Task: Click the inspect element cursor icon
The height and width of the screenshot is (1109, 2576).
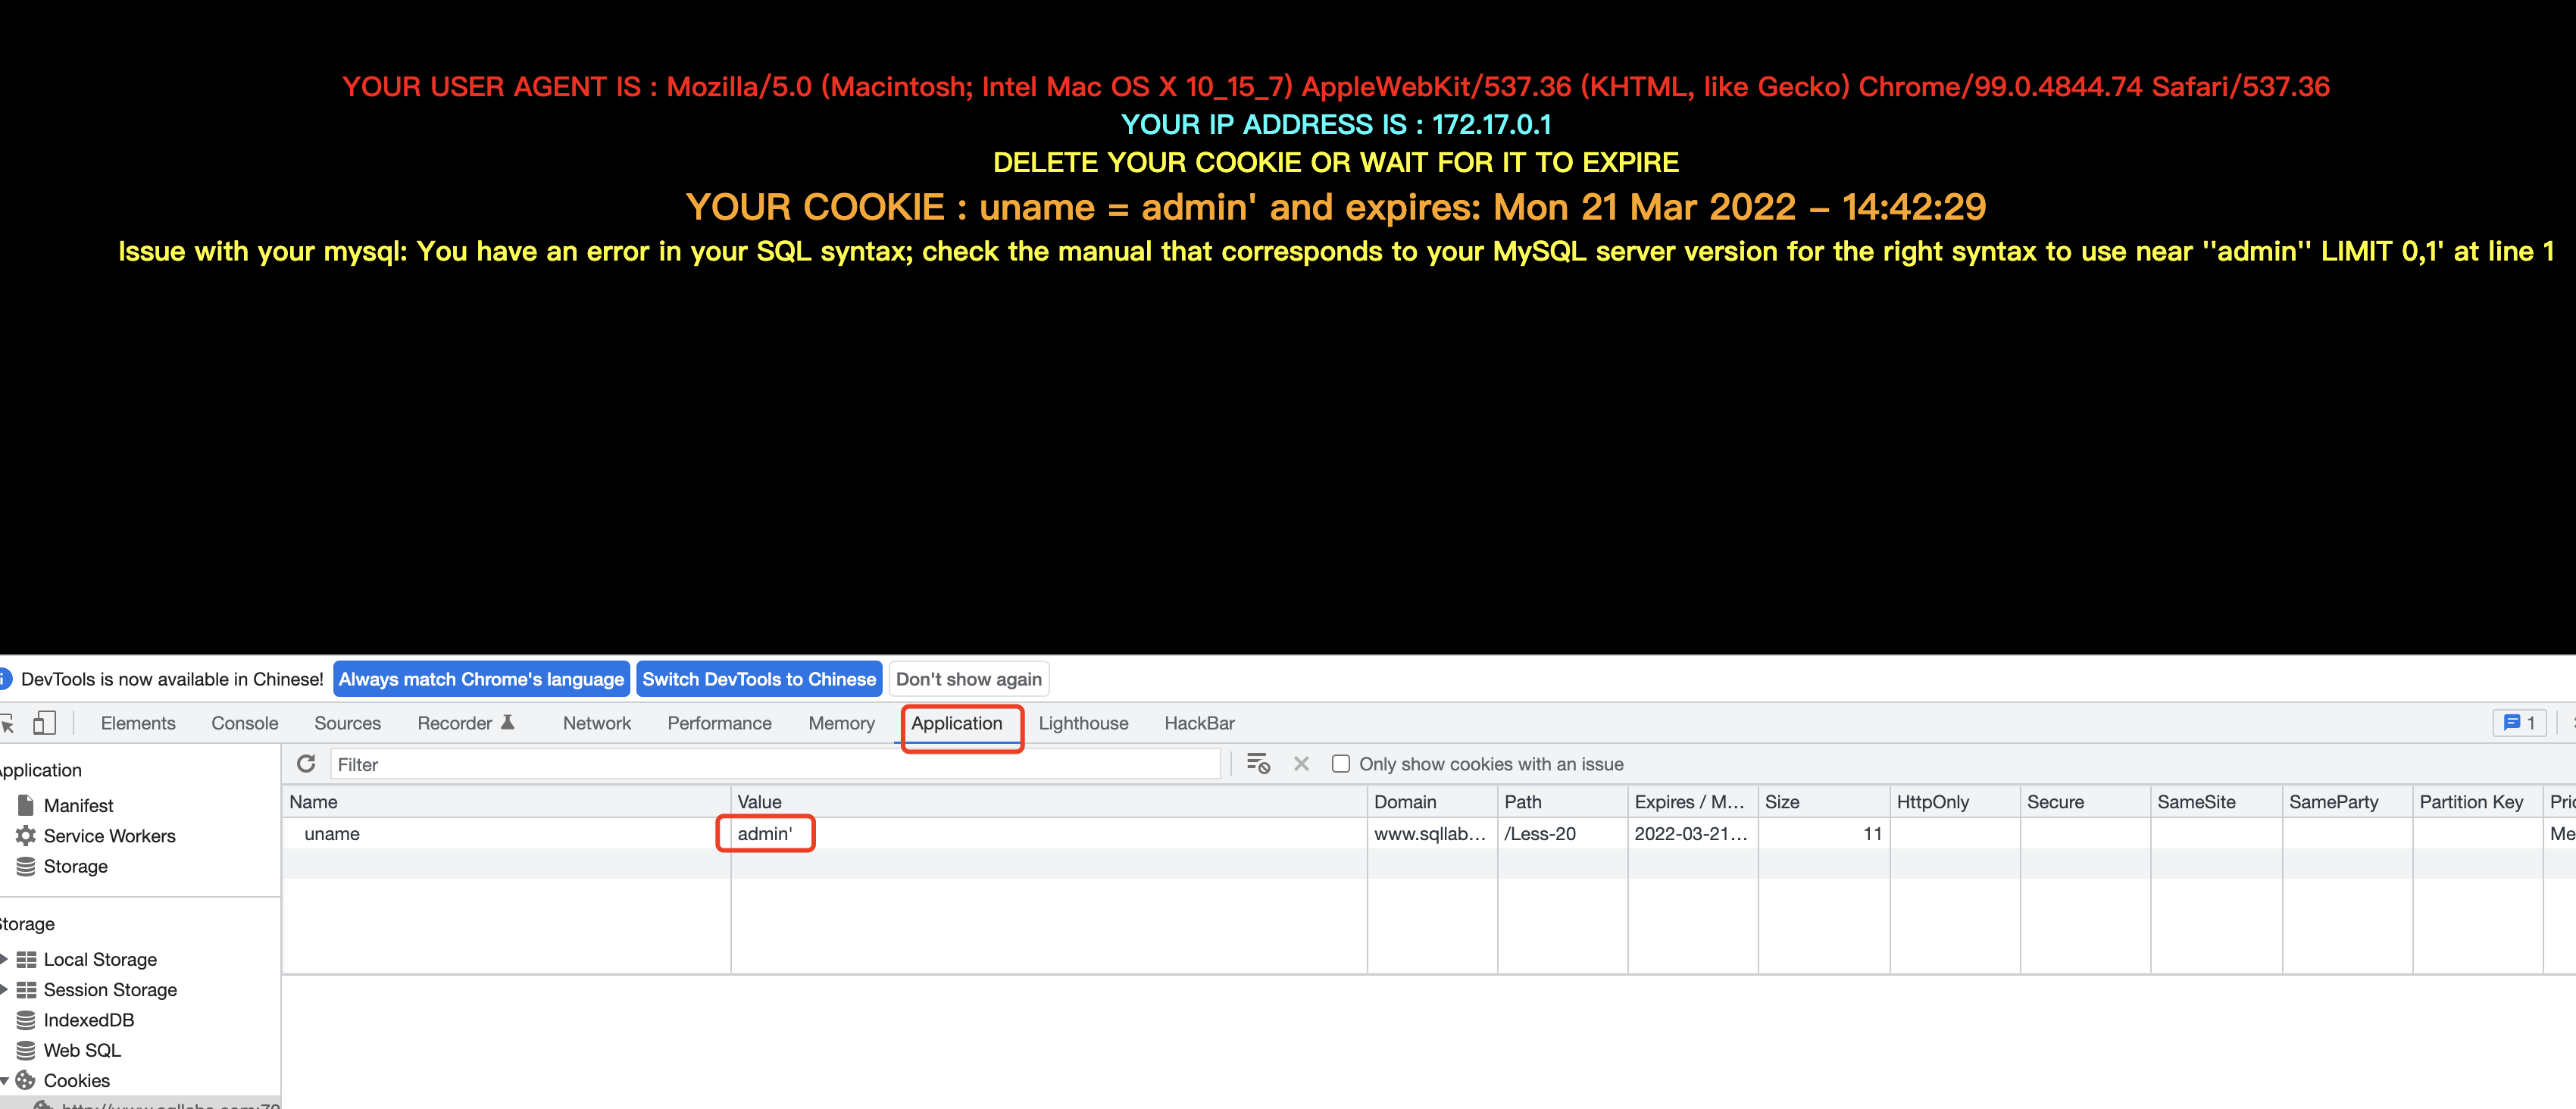Action: [6, 723]
